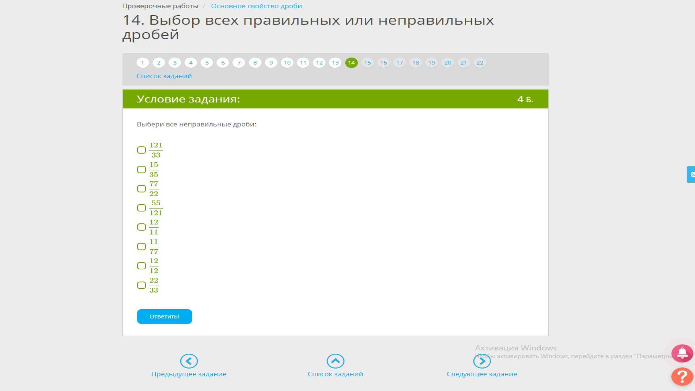This screenshot has width=695, height=391.
Task: Open the Список заданий link under task numbers
Action: [x=164, y=76]
